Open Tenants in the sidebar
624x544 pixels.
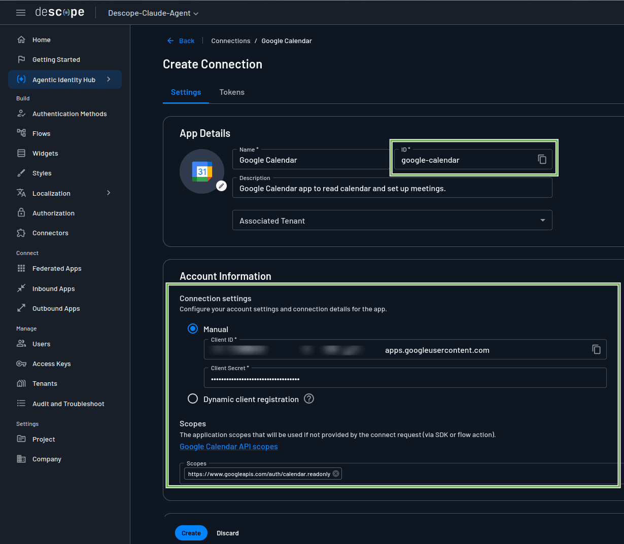(65, 383)
